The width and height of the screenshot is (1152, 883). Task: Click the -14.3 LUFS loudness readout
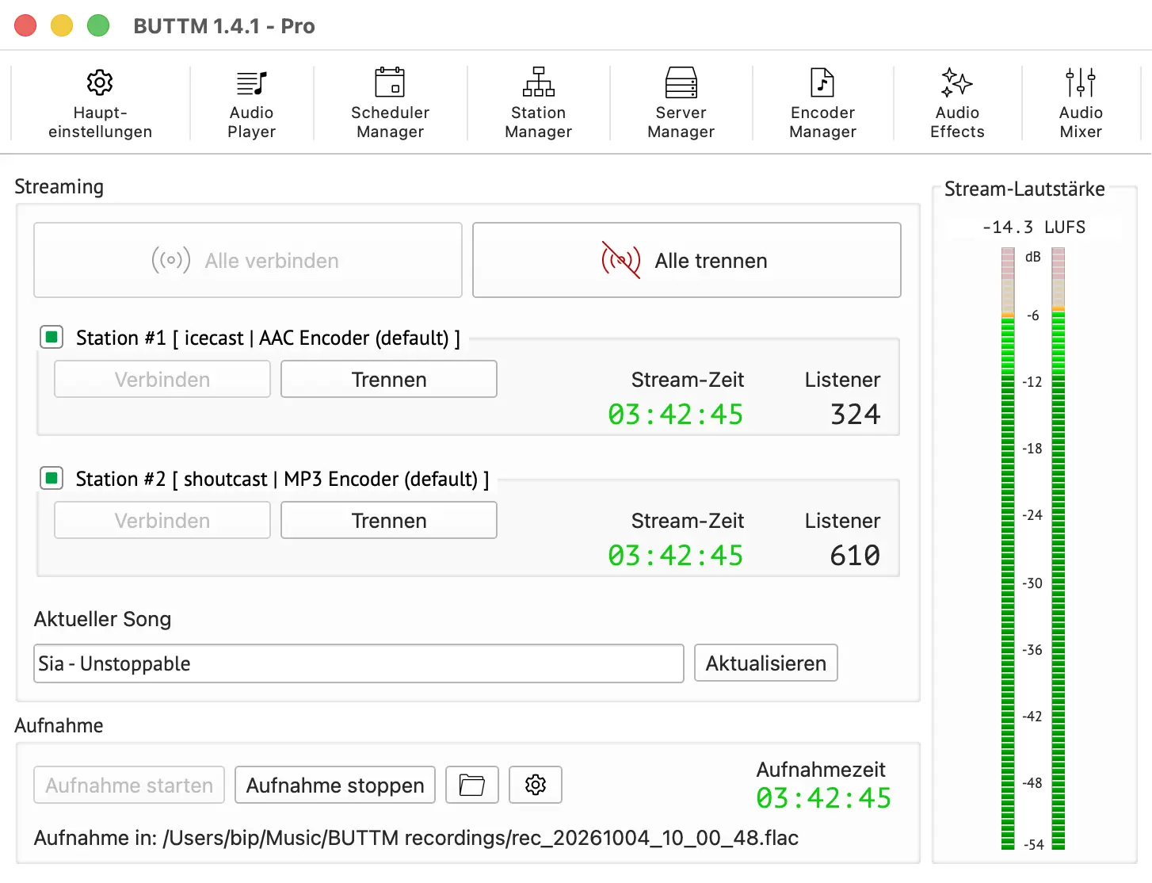pyautogui.click(x=1034, y=227)
